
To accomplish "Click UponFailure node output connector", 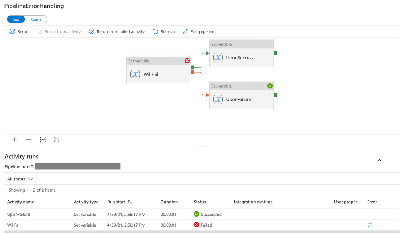I will point(275,95).
